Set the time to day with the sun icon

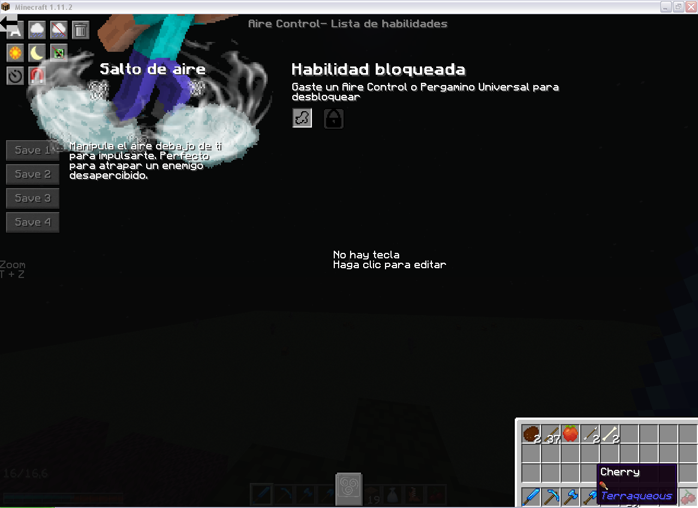pos(15,52)
